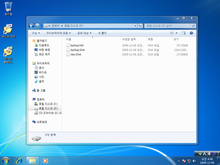
Task: Open the Recycle Bin desktop icon
Action: [x=9, y=9]
